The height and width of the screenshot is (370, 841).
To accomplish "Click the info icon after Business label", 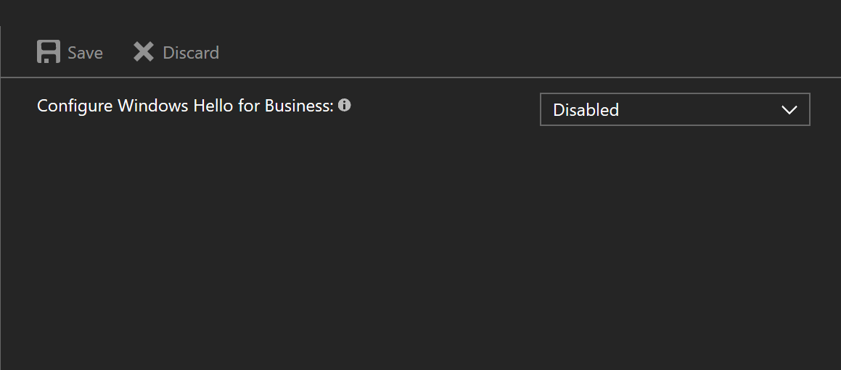I will pos(345,106).
